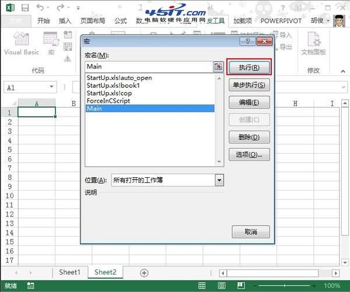
Task: Select ForceInCScript in macro list
Action: [108, 100]
